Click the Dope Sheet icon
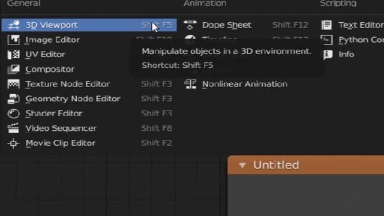Image resolution: width=384 pixels, height=216 pixels. [x=190, y=25]
